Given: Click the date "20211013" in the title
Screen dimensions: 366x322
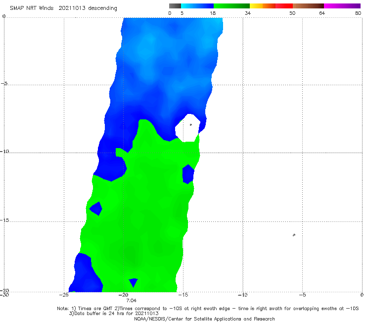Looking at the screenshot, I should click(x=72, y=8).
